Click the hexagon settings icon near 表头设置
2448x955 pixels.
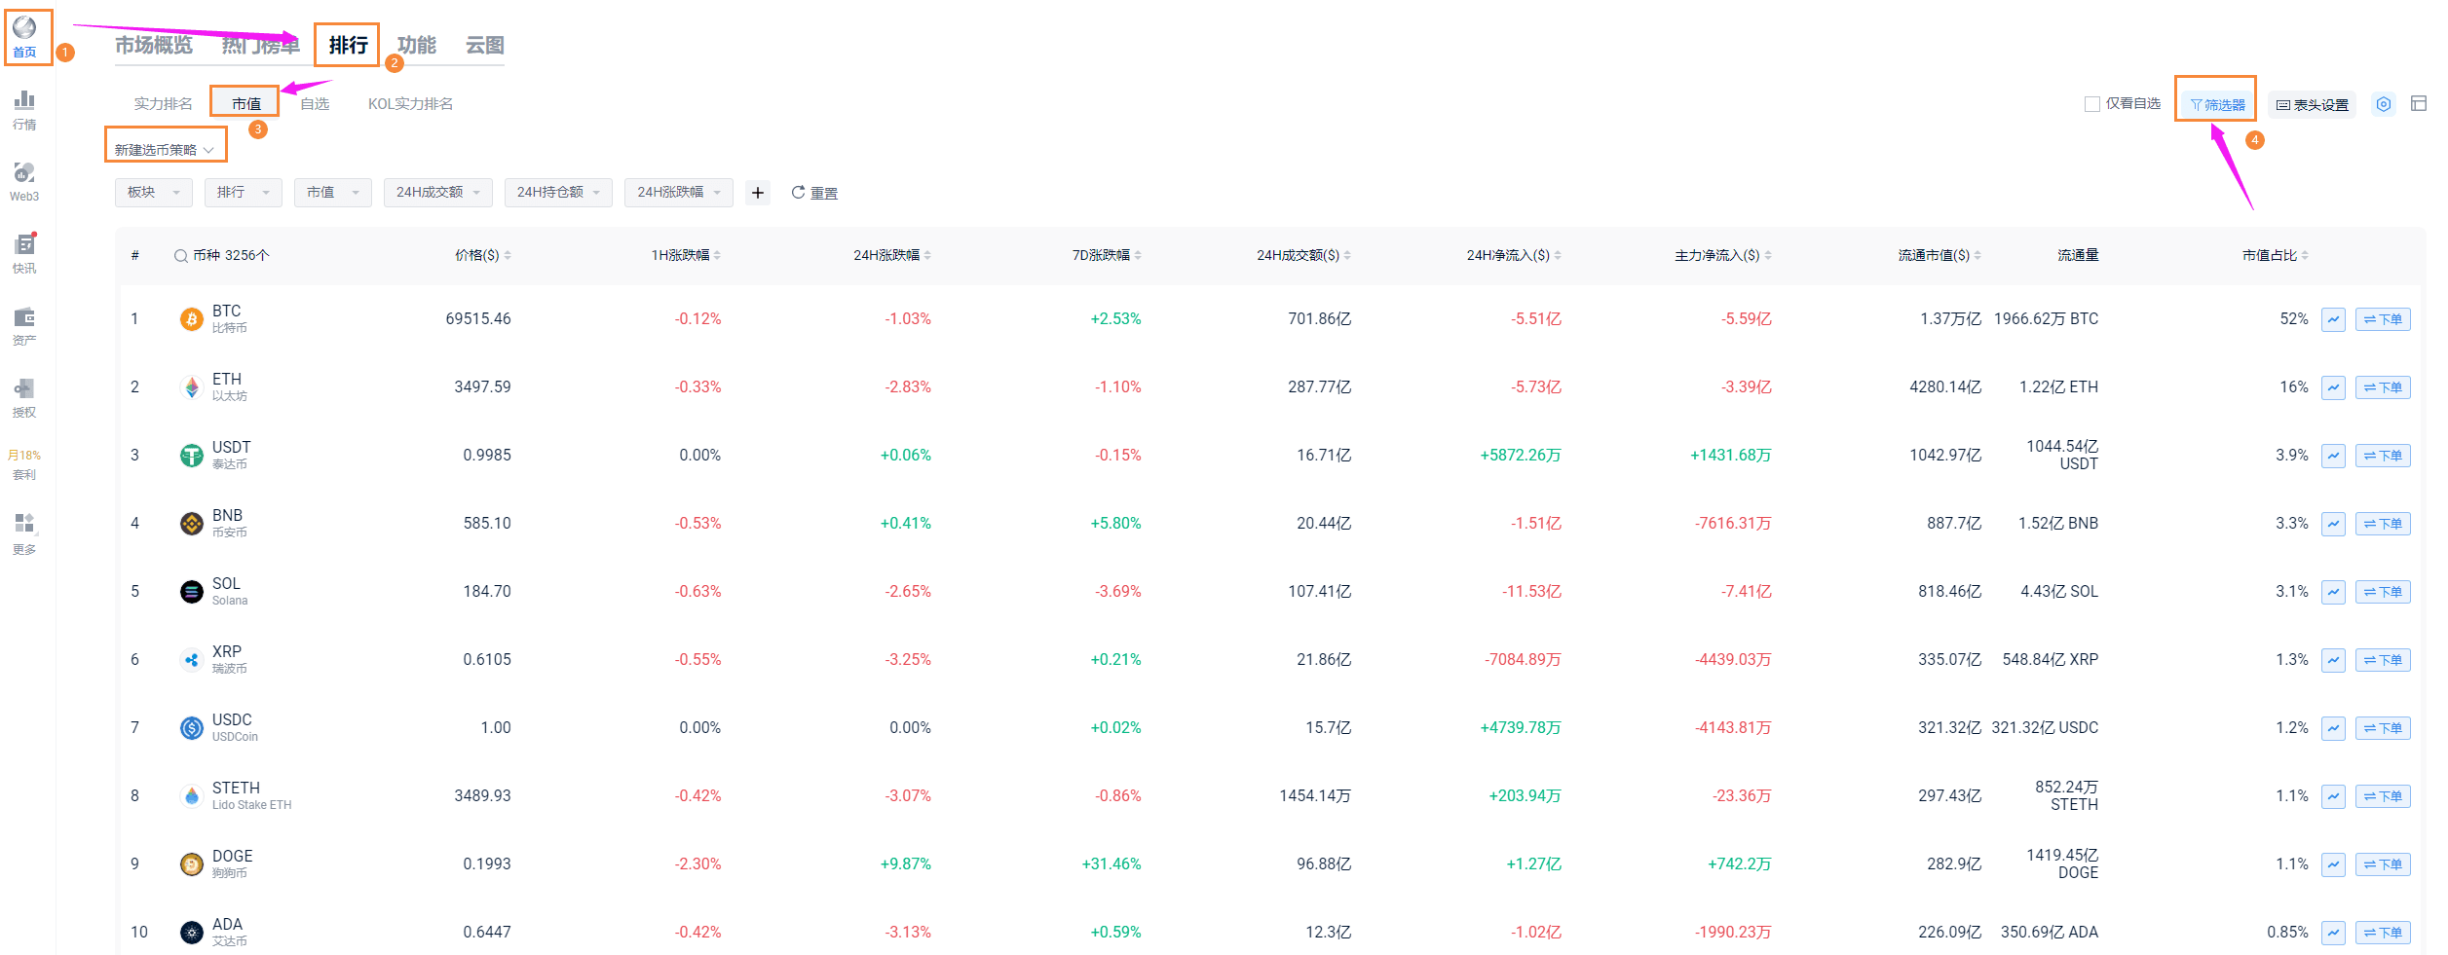2384,104
